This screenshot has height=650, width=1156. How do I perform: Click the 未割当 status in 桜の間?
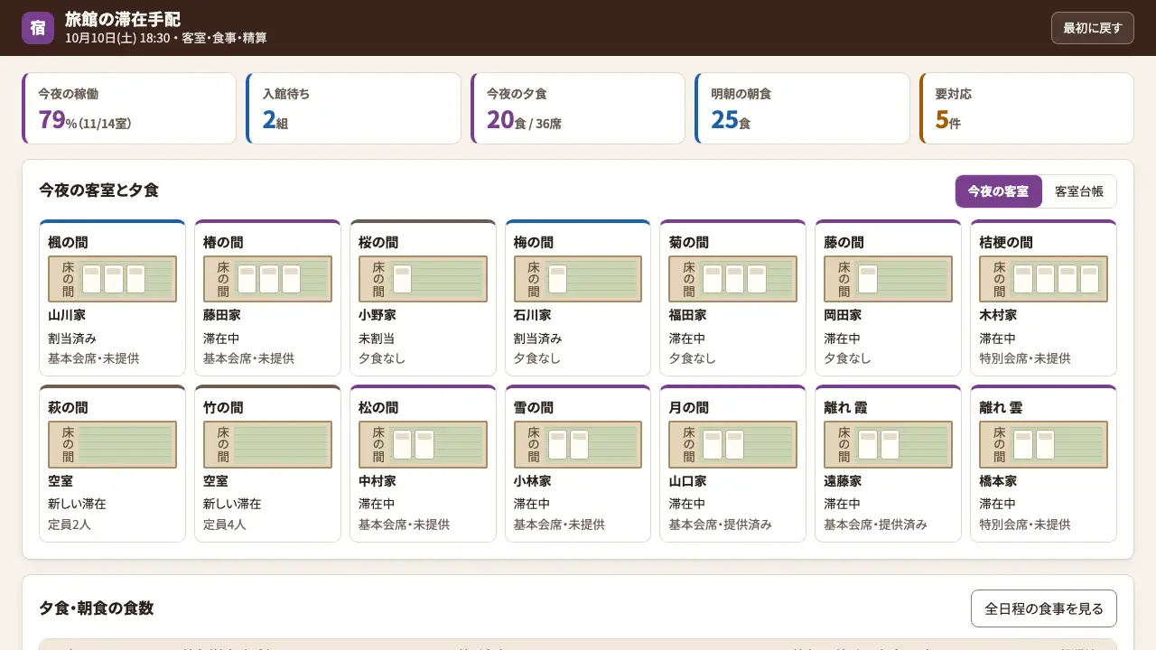pyautogui.click(x=377, y=339)
